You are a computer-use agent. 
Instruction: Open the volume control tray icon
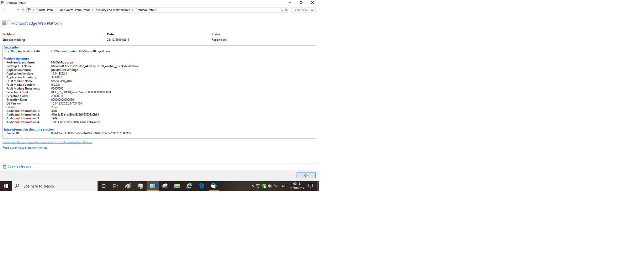270,186
